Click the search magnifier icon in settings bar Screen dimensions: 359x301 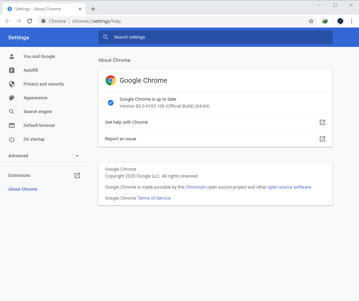point(106,37)
